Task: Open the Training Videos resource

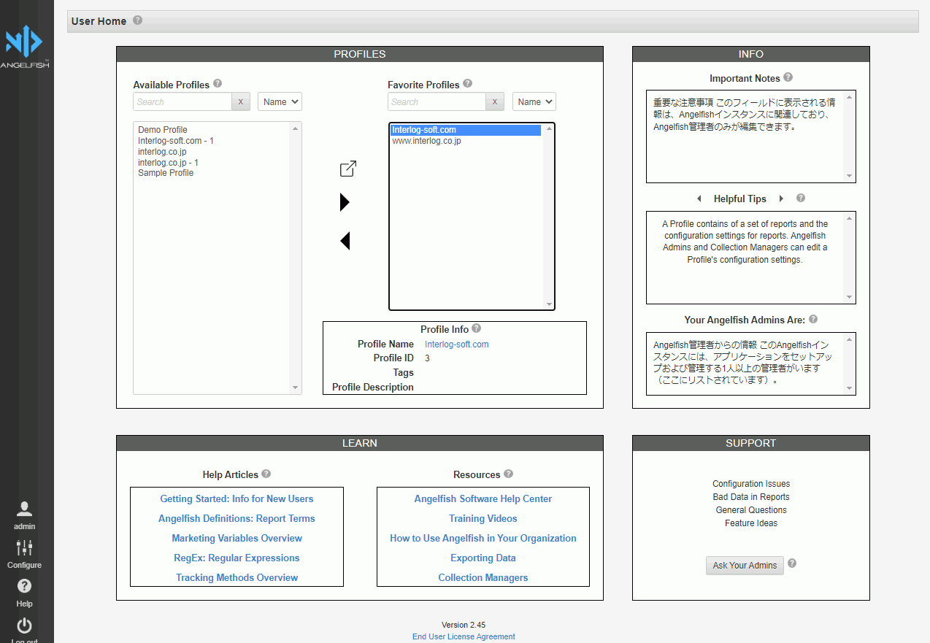Action: click(483, 518)
